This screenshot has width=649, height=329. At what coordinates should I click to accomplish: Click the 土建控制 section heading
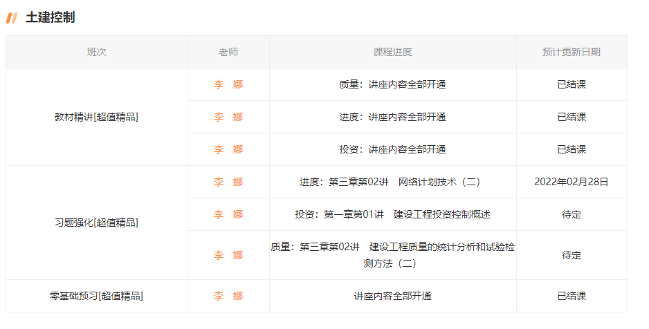tap(50, 18)
